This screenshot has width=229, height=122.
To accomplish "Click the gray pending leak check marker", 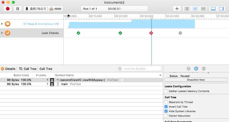I will 180,33.
